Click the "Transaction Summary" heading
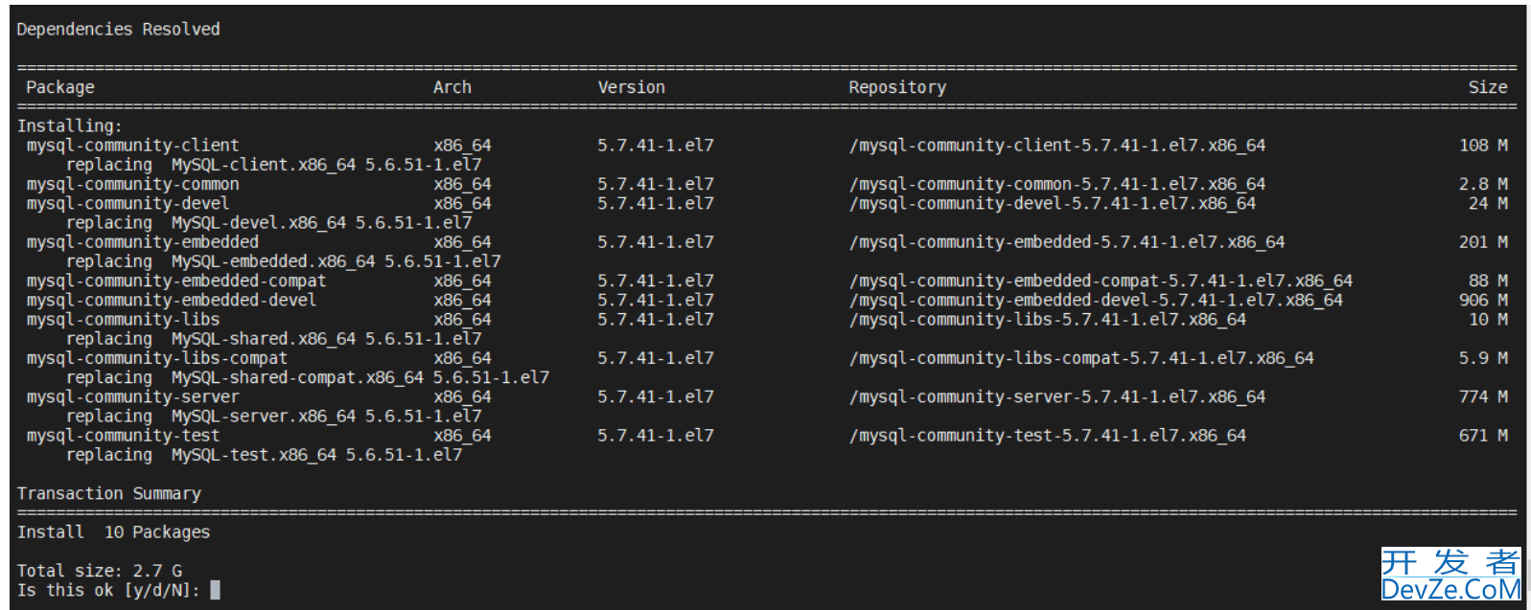Viewport: 1531px width, 610px height. tap(108, 494)
